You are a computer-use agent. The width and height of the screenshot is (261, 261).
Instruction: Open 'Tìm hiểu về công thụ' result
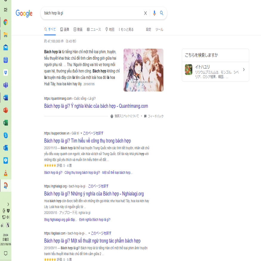(x=87, y=141)
